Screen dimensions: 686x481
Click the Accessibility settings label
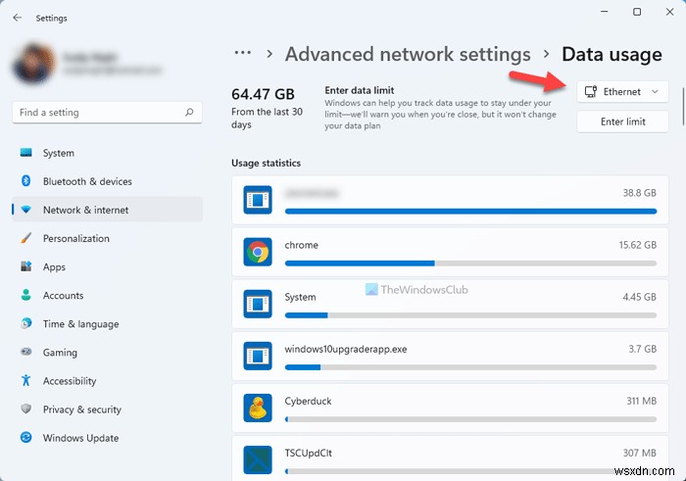tap(70, 381)
